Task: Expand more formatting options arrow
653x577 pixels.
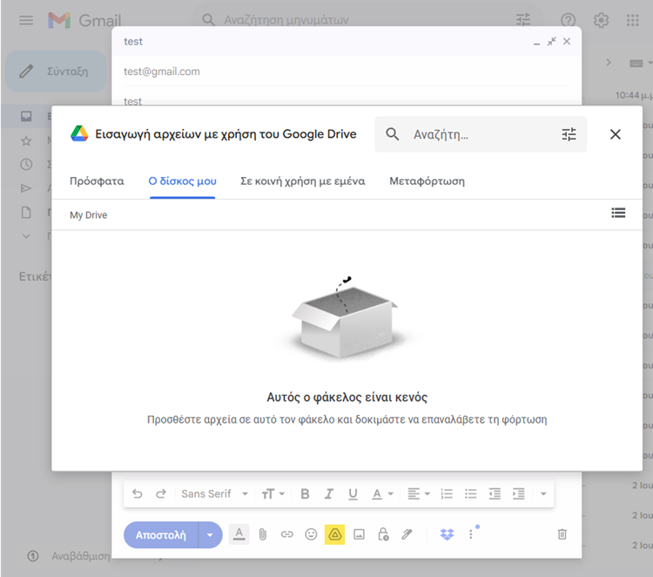Action: 543,494
